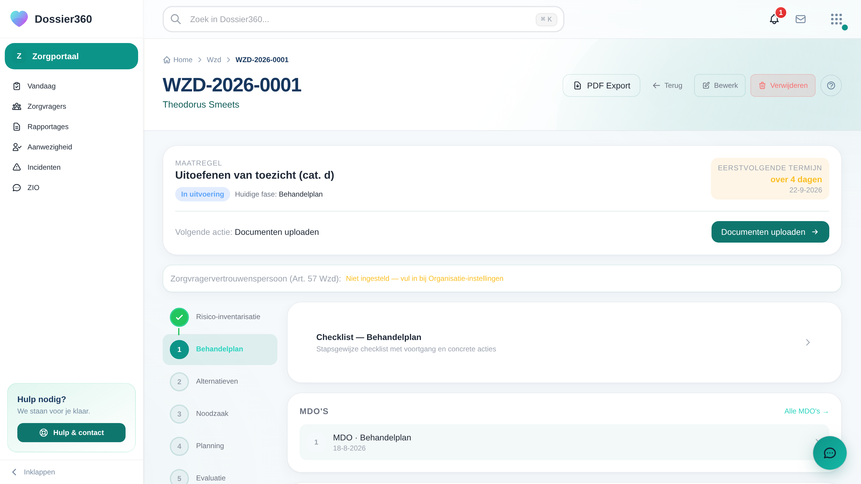Click the search magnifier icon
861x484 pixels.
(176, 19)
